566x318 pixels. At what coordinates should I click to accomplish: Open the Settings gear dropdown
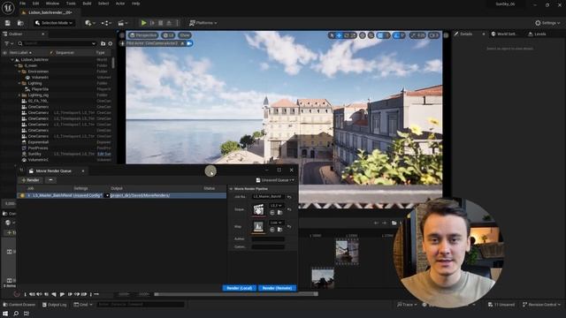click(x=547, y=23)
